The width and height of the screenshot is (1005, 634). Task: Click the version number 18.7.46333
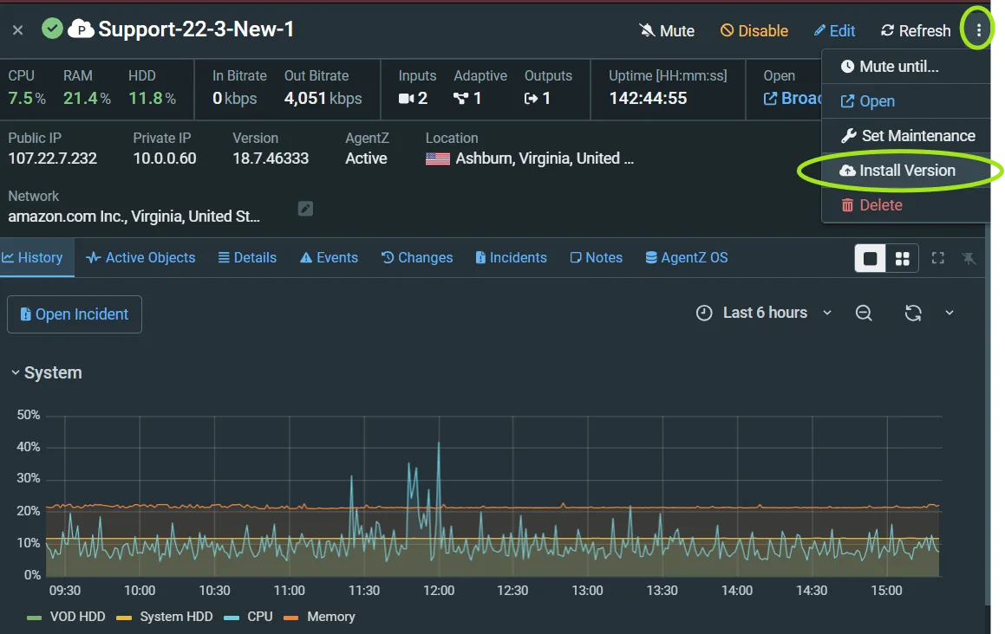[271, 158]
